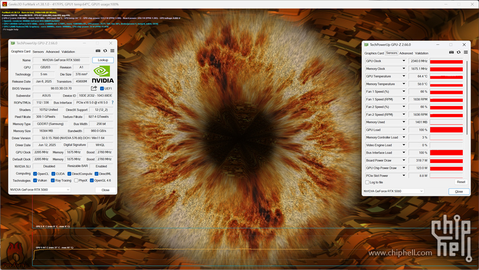Click the GPU-Z app icon in left window title
This screenshot has width=479, height=270.
tap(13, 43)
